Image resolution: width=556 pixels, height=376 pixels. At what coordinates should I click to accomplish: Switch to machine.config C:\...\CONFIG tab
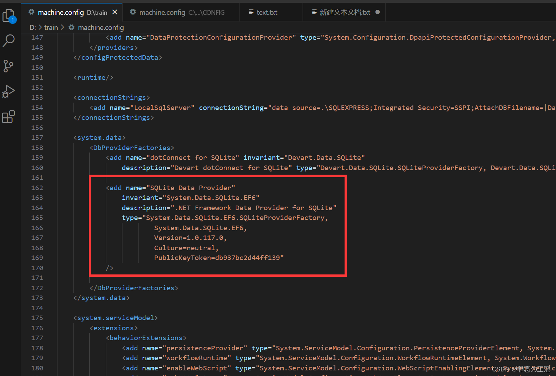pos(181,12)
